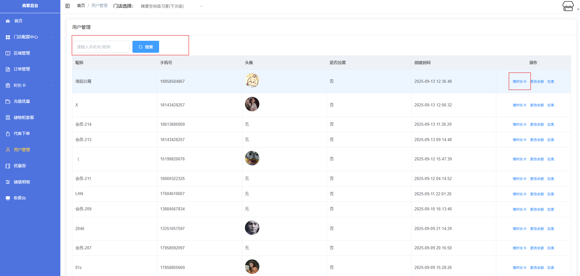580x276 pixels.
Task: Click 拉黑 for user 会员-214
Action: point(551,125)
